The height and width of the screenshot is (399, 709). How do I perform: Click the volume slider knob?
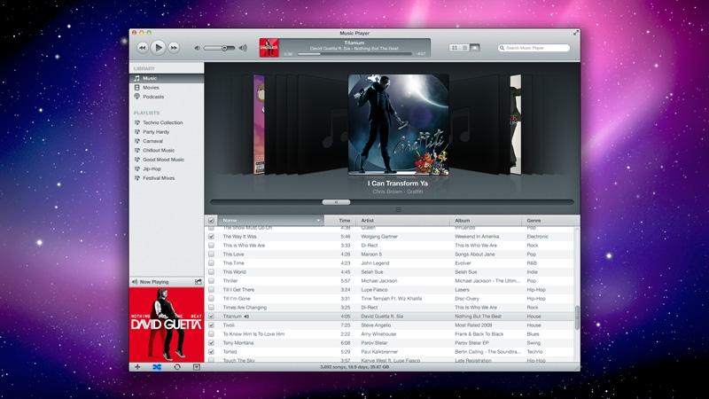click(226, 47)
